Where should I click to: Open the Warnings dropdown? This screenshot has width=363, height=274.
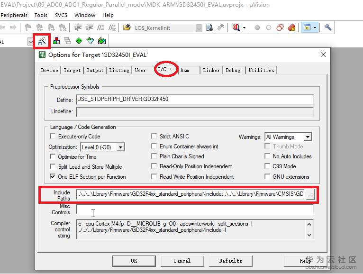tap(308, 137)
